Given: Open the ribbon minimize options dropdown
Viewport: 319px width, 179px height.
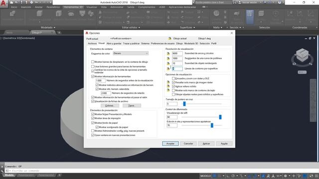Looking at the screenshot, I should point(207,7).
